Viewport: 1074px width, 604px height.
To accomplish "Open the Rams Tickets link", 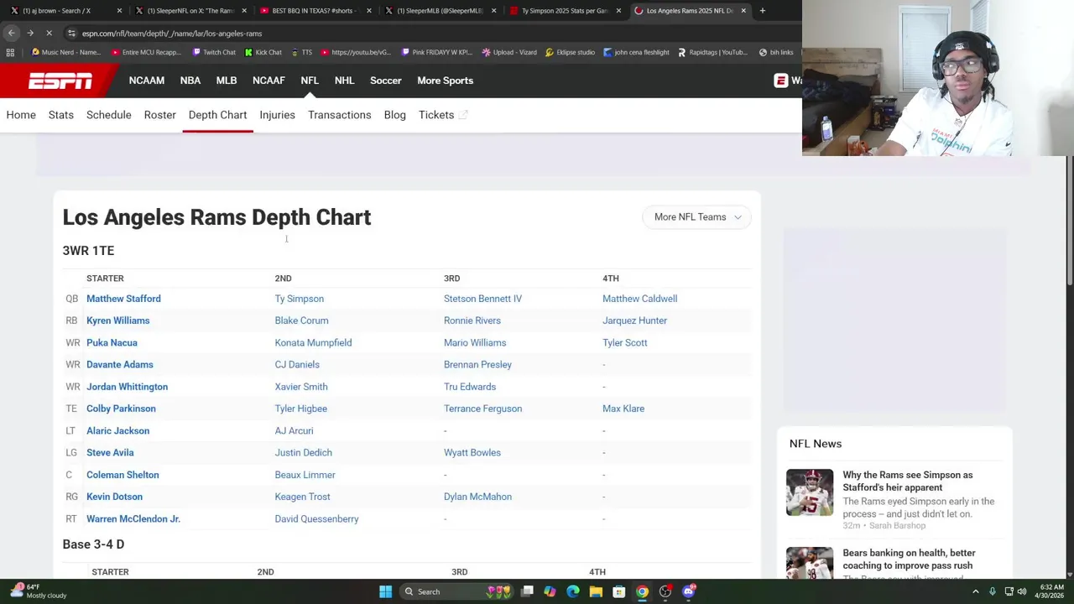I will point(442,115).
